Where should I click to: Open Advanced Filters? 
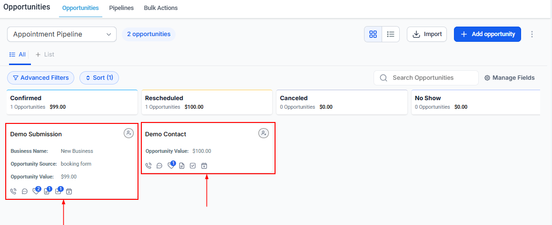click(x=41, y=77)
